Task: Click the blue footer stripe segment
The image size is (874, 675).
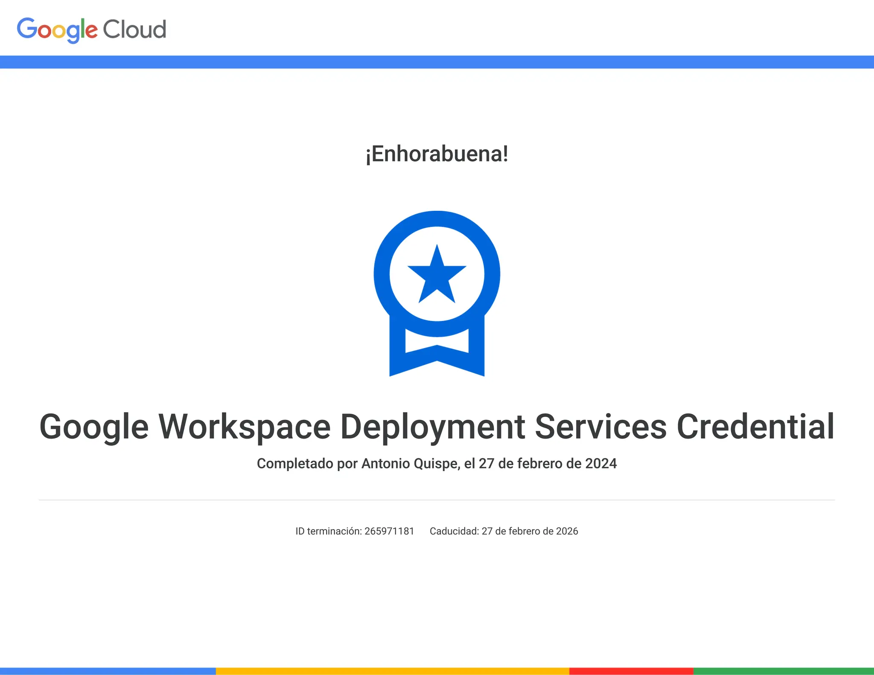Action: [108, 671]
